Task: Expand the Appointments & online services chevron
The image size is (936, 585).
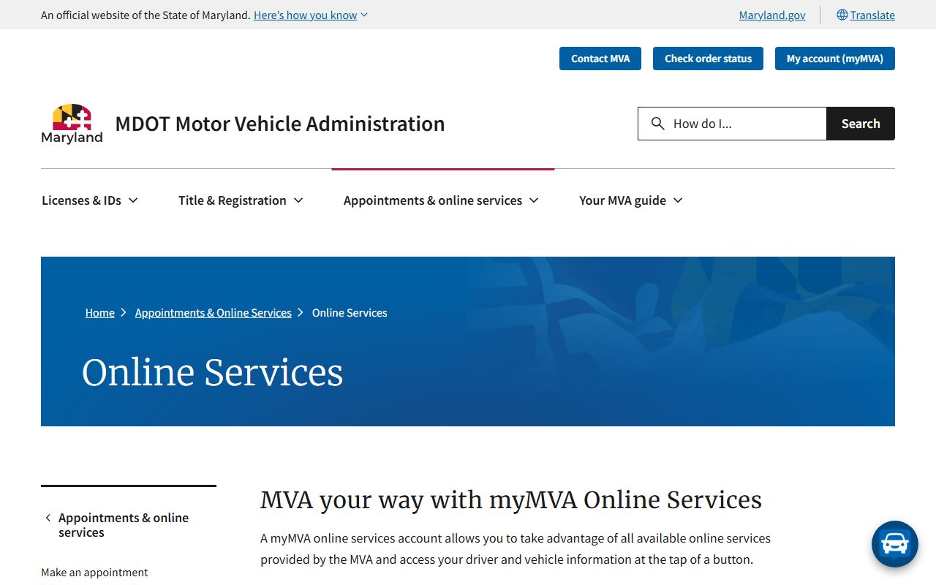Action: [534, 200]
